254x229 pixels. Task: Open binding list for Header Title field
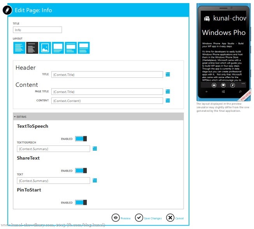pos(168,74)
